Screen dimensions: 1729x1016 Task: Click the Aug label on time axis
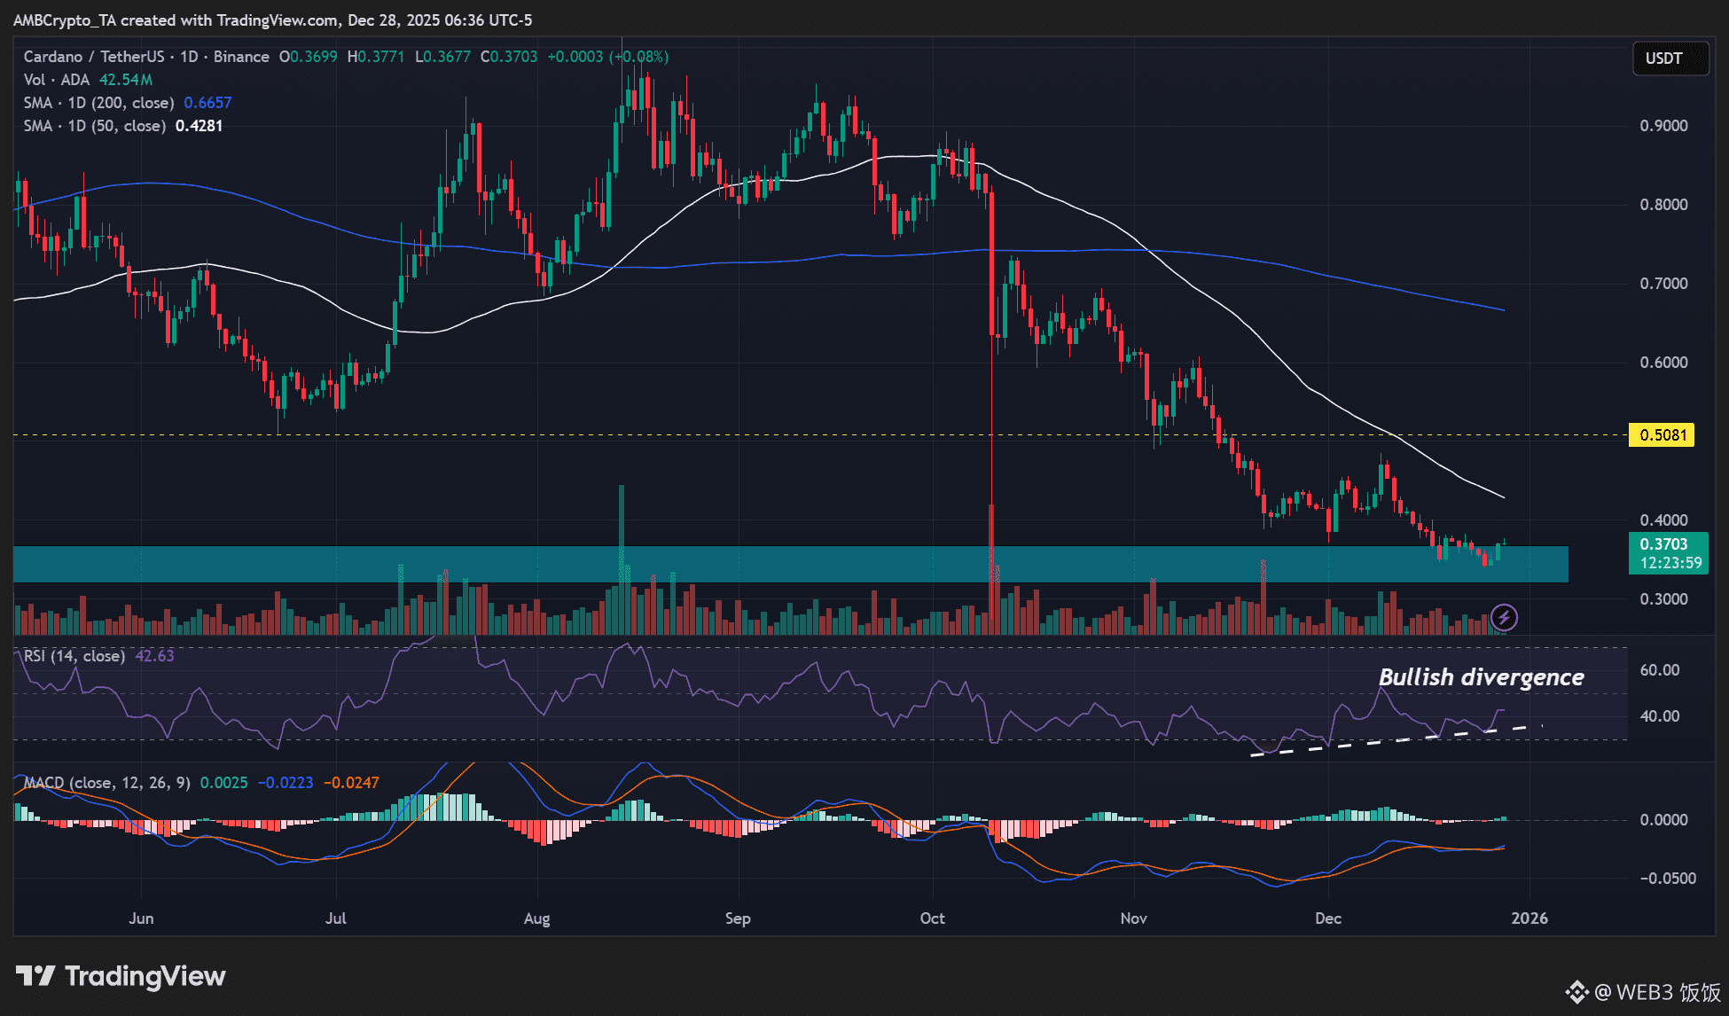click(536, 918)
